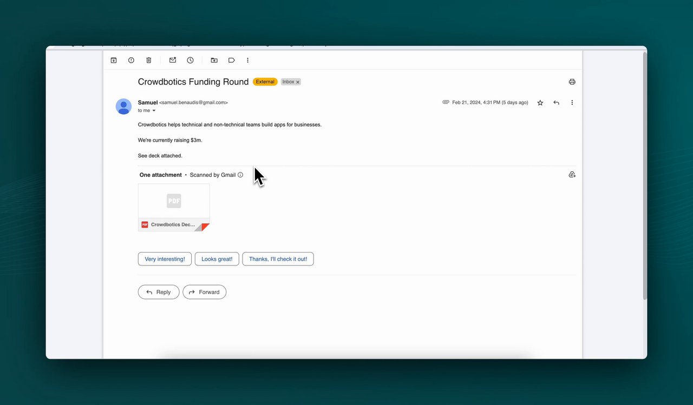Expand the 'to me' recipient details arrow
693x405 pixels.
click(x=154, y=111)
